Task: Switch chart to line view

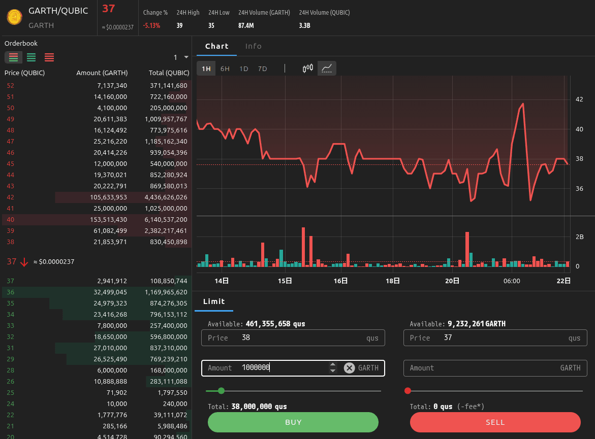Action: (x=327, y=69)
